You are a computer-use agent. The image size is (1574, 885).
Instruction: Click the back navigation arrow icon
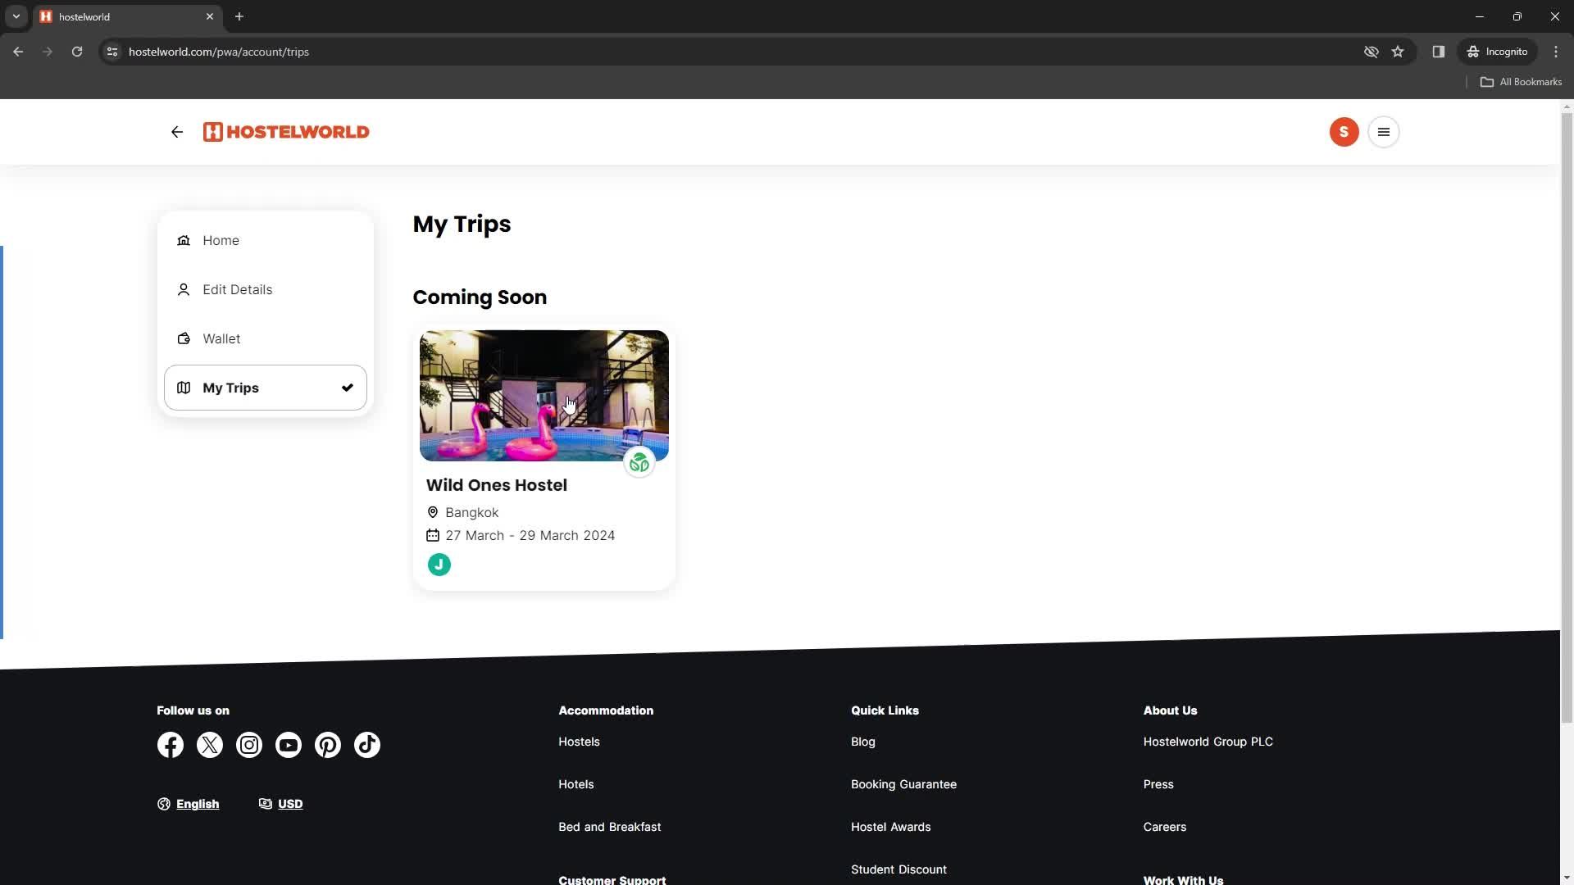[176, 132]
